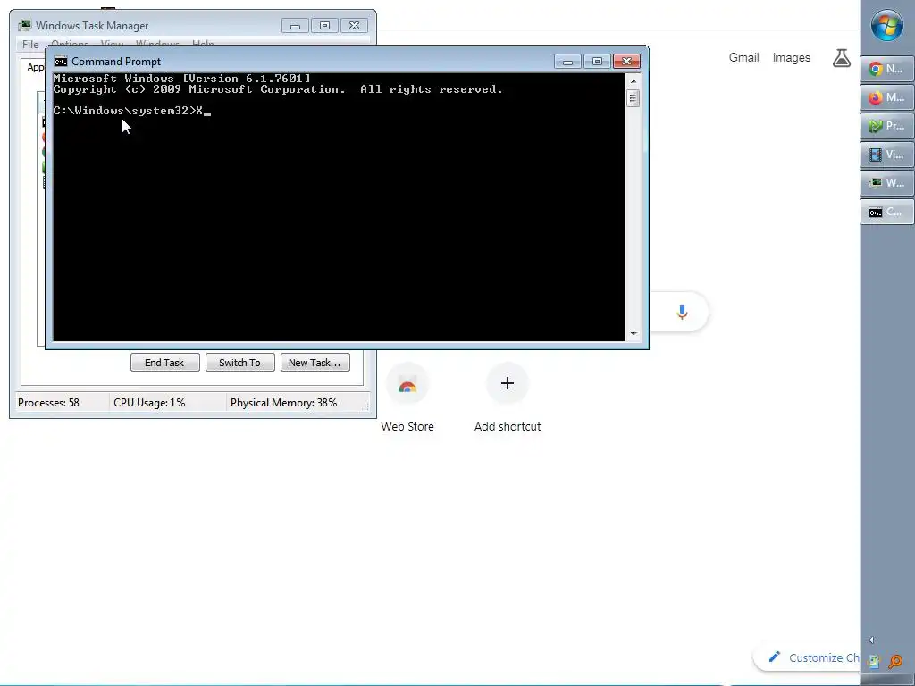This screenshot has height=686, width=915.
Task: Minimize the Windows Task Manager window
Action: click(295, 26)
